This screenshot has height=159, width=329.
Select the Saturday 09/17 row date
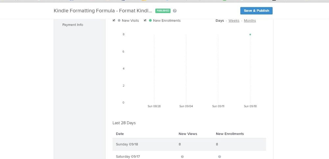pyautogui.click(x=128, y=156)
